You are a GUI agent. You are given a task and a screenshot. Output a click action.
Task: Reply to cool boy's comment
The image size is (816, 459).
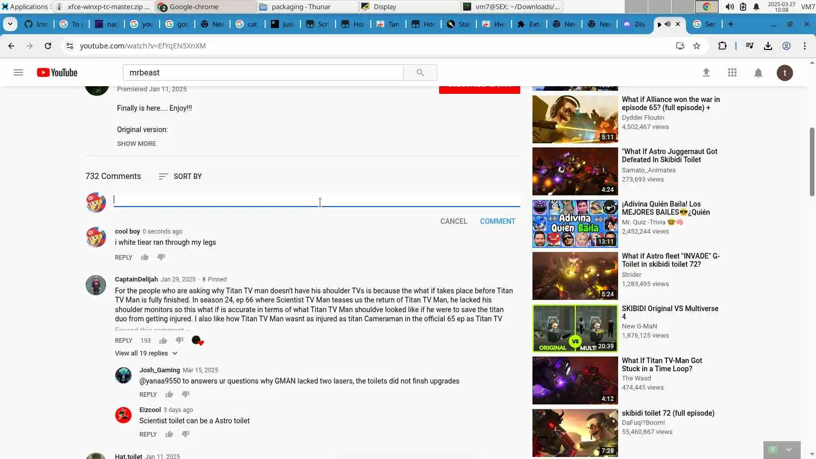click(123, 258)
